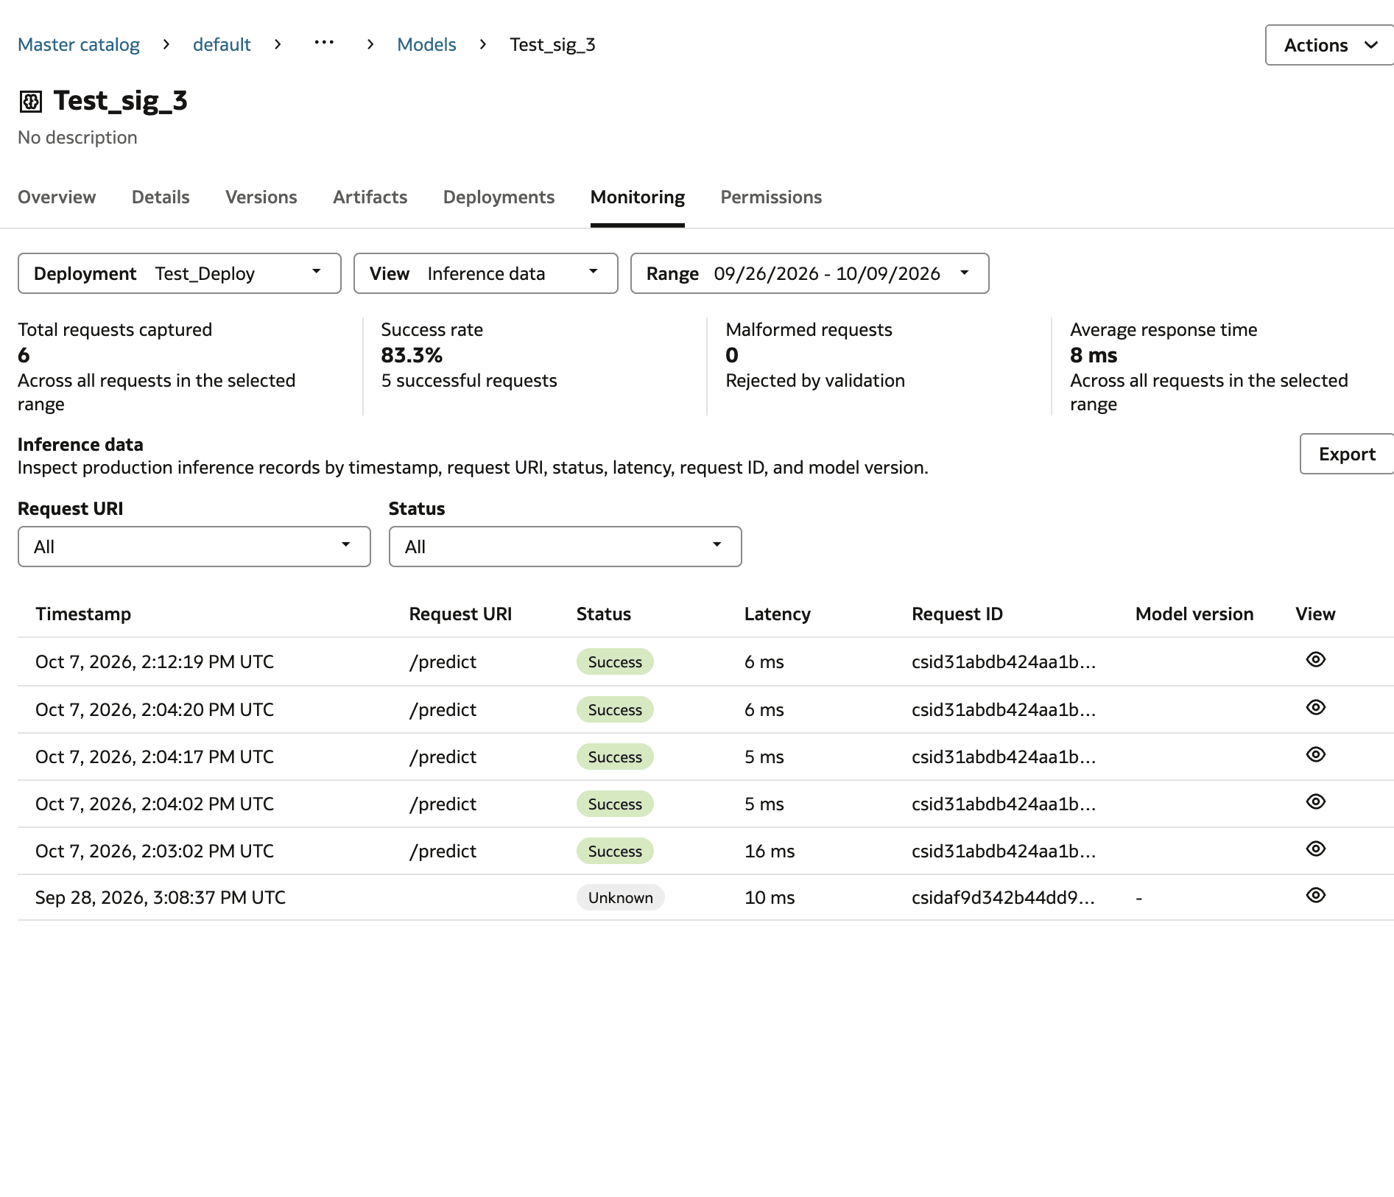Click the Timestamp column header
1394x1197 pixels.
click(x=83, y=614)
